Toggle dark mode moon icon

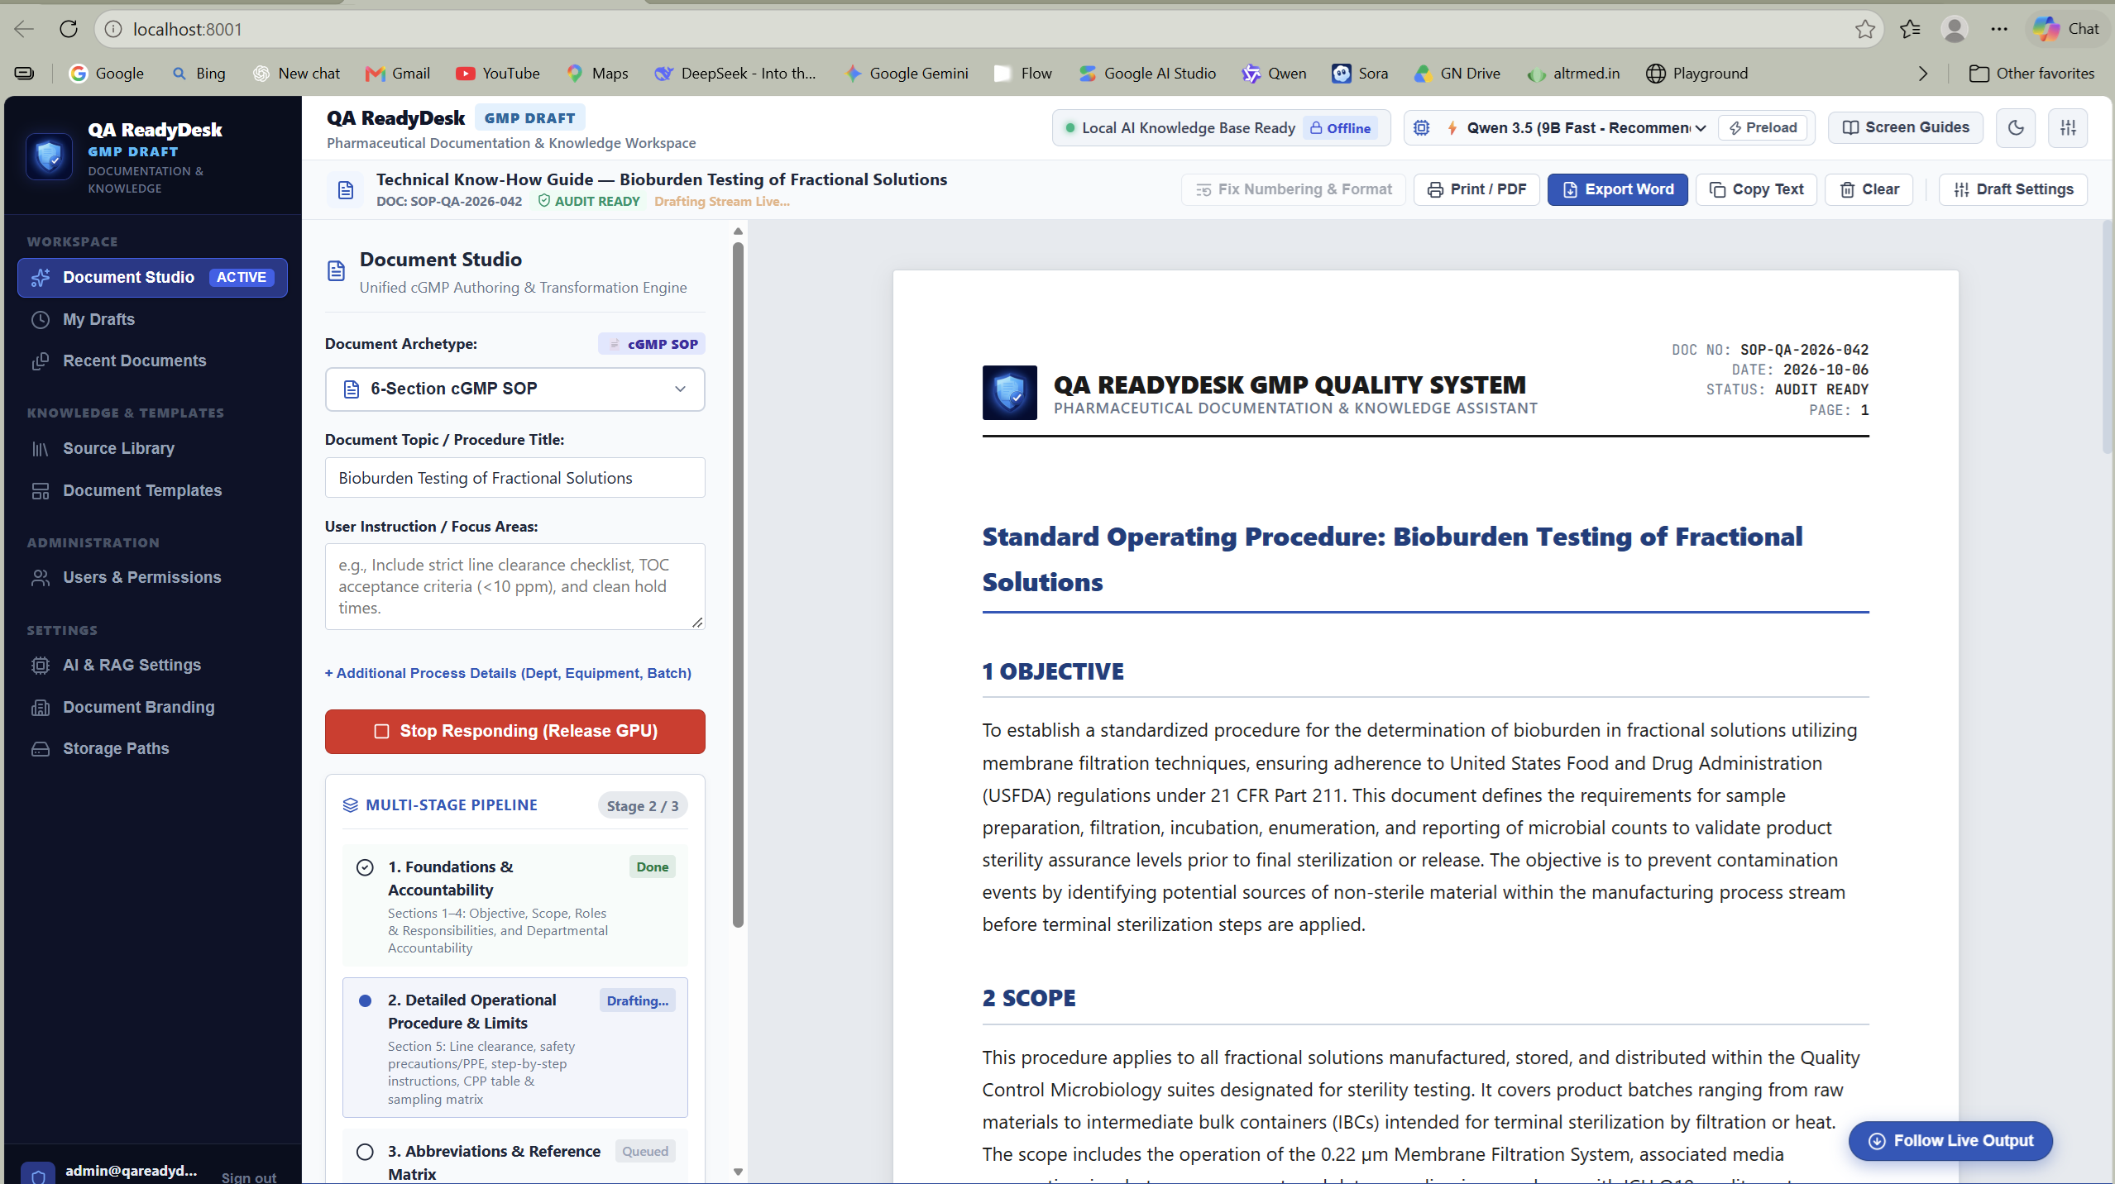pos(2016,127)
